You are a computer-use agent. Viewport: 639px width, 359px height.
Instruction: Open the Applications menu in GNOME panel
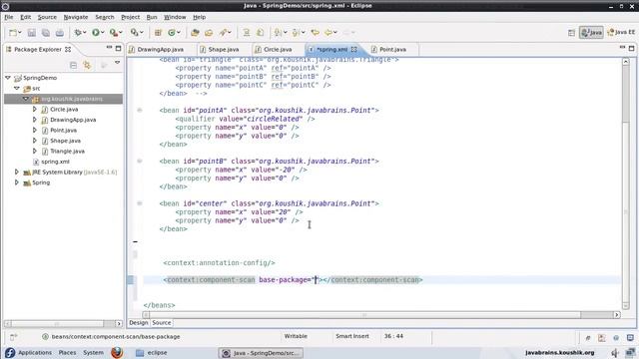tap(35, 352)
